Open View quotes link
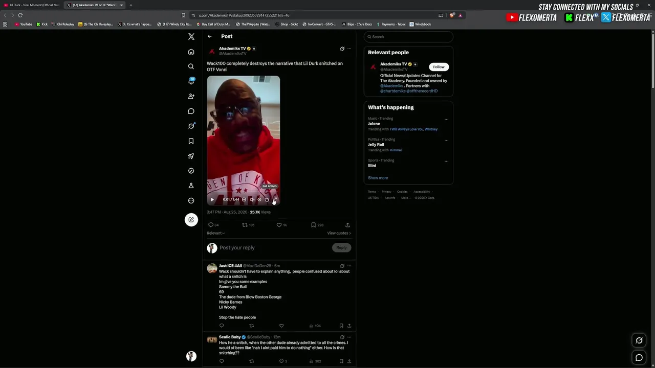 coord(339,233)
